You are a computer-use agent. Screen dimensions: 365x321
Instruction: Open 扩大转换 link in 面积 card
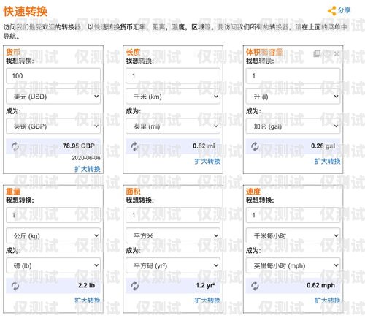207,301
